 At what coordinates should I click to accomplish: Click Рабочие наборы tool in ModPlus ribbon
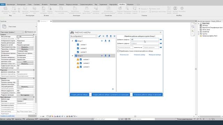point(120,10)
